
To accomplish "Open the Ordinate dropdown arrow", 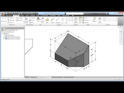I will tap(15, 20).
